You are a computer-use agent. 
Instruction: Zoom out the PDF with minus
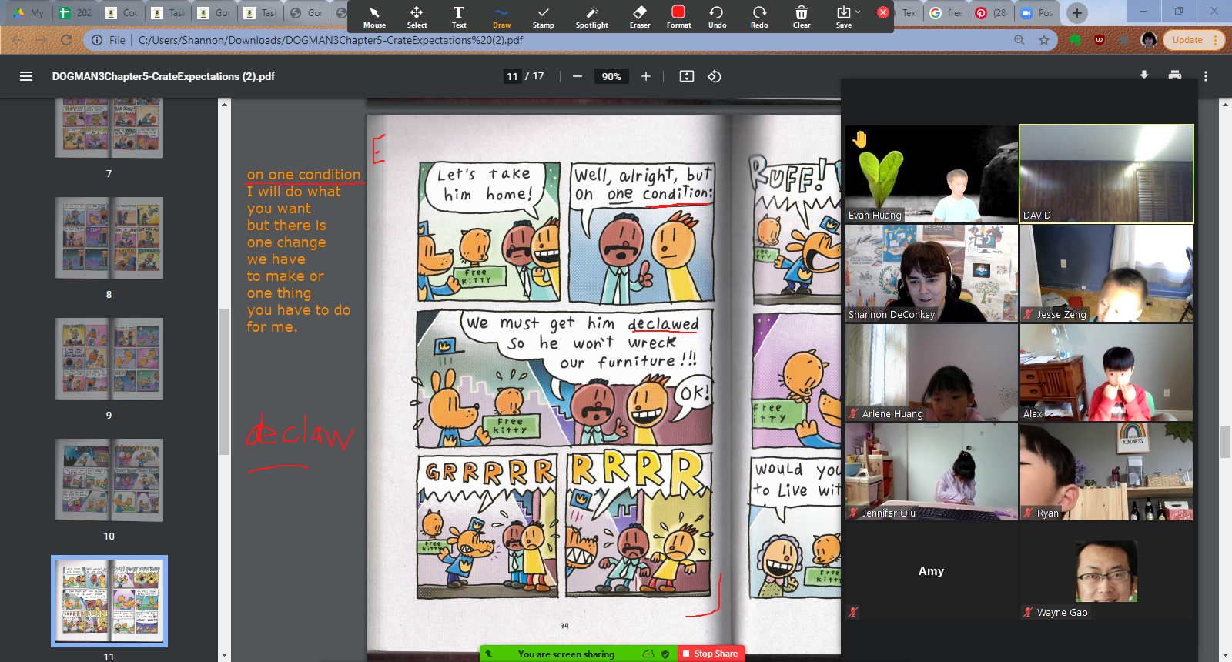[x=577, y=76]
